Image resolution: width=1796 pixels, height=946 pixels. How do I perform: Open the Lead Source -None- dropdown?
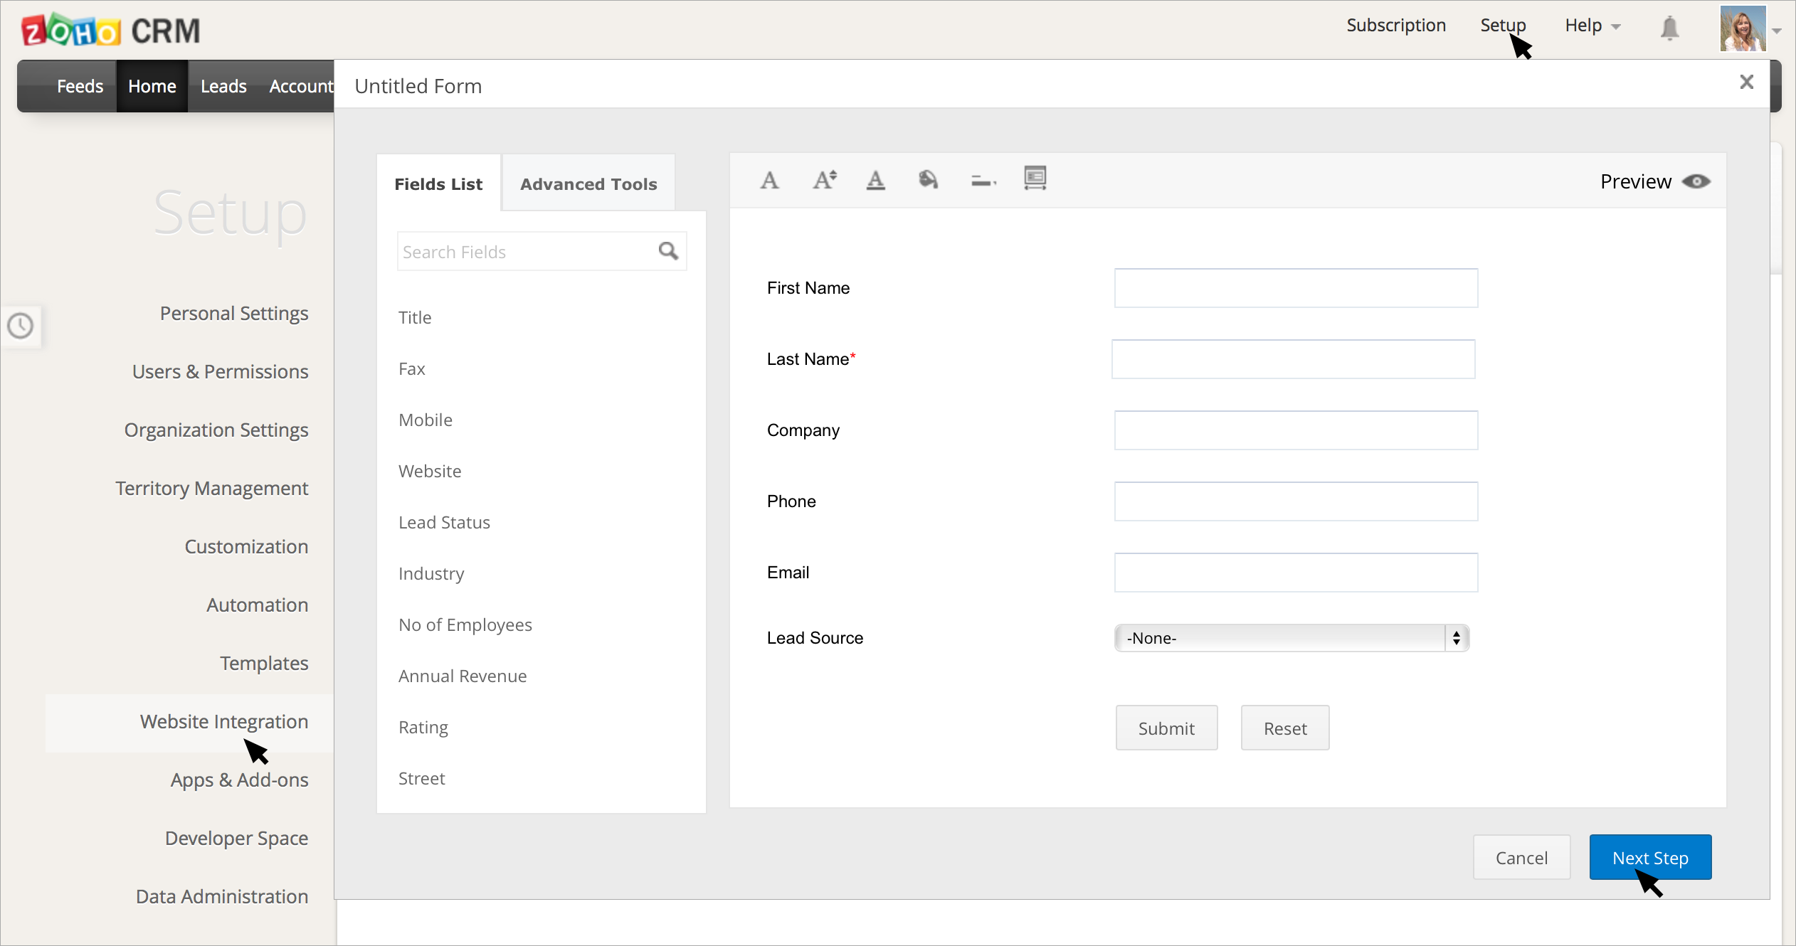coord(1291,638)
